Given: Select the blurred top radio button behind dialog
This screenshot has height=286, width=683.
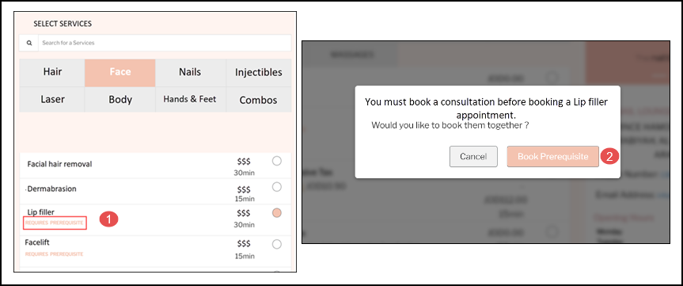Looking at the screenshot, I should (x=552, y=78).
